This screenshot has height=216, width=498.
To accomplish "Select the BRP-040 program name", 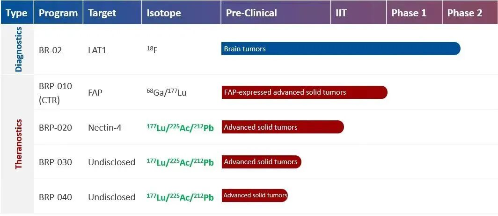I will [x=56, y=197].
